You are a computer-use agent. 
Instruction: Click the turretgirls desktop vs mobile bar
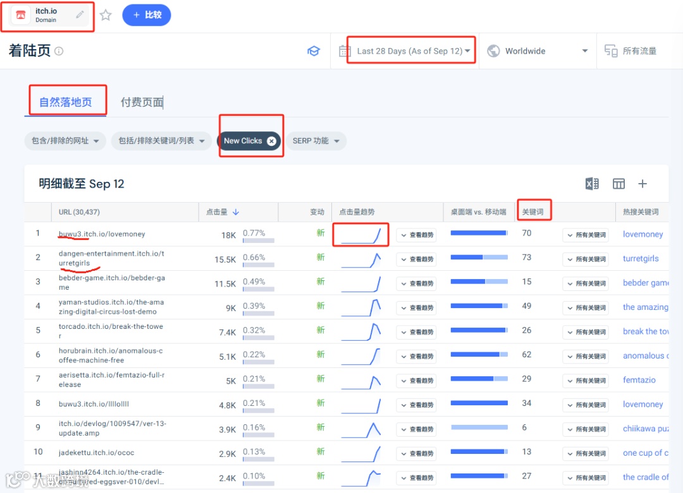pos(479,258)
